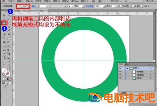Hide layer 图层 1 with eye icon
Image resolution: width=157 pixels, height=106 pixels.
[x=120, y=68]
